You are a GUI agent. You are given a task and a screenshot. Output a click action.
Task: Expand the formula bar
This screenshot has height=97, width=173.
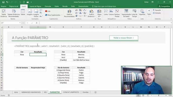point(171,23)
